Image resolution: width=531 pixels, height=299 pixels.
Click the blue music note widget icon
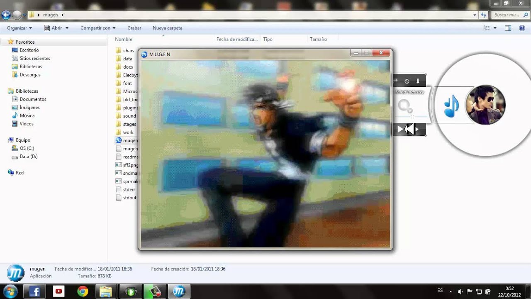[x=451, y=106]
